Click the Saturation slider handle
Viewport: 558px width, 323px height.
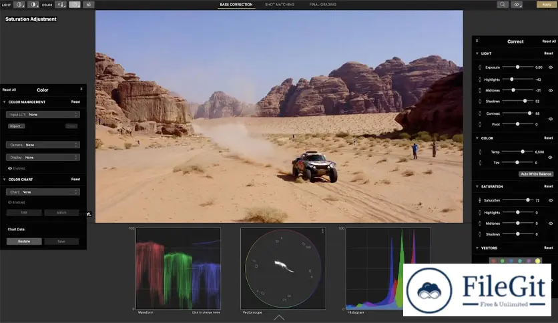click(x=528, y=200)
